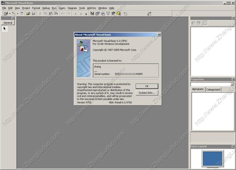
Task: Click the End stop button
Action: pyautogui.click(x=86, y=14)
